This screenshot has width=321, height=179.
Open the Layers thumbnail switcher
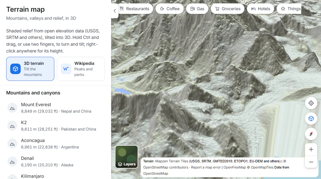point(127,157)
